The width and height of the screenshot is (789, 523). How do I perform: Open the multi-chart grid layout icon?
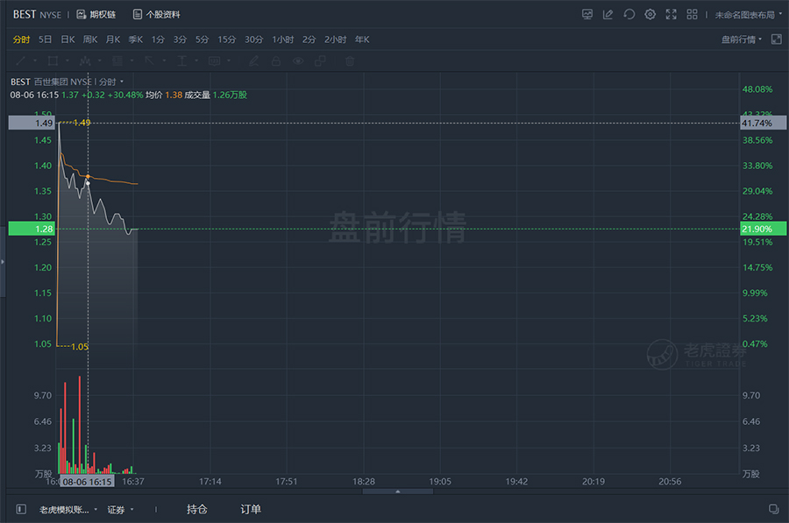click(x=693, y=15)
